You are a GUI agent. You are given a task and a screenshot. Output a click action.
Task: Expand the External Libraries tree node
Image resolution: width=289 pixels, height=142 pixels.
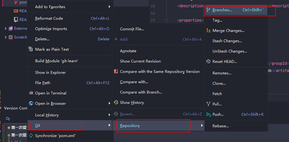[6, 28]
